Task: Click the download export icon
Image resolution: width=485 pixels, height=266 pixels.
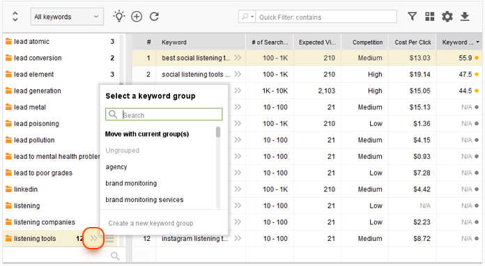Action: pos(465,17)
